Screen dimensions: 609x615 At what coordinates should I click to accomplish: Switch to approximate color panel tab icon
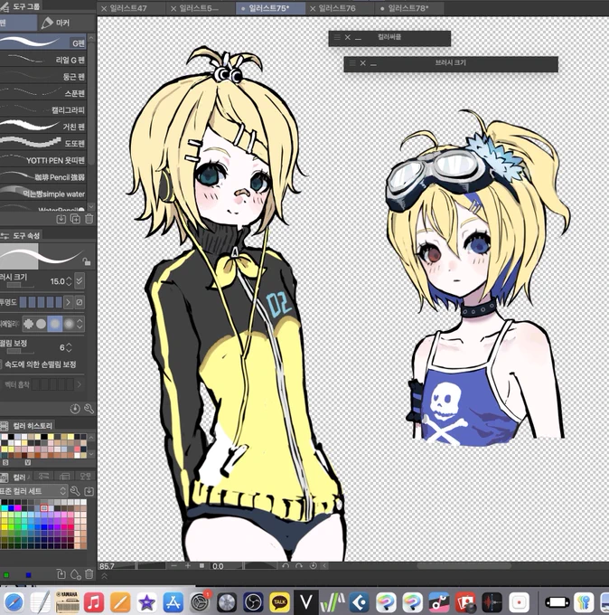coord(85,477)
